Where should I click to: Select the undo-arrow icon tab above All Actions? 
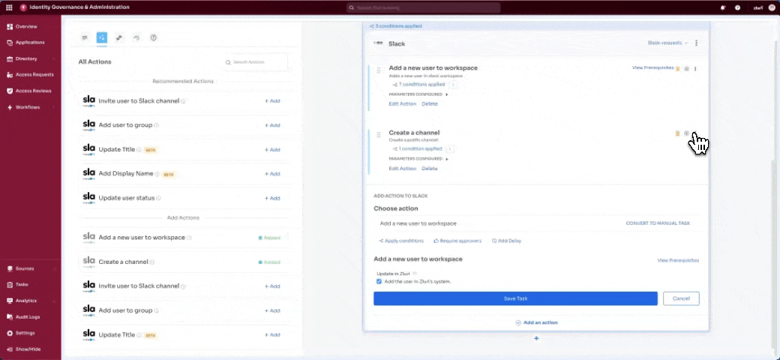point(136,37)
